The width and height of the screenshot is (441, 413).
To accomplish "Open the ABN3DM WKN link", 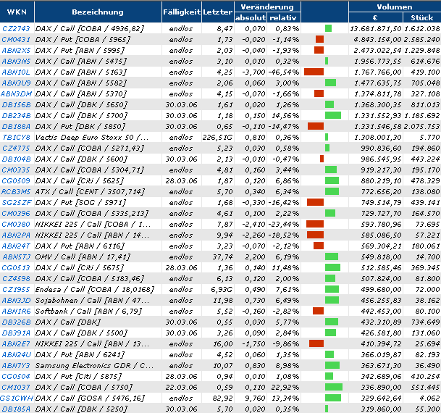I will [x=17, y=93].
